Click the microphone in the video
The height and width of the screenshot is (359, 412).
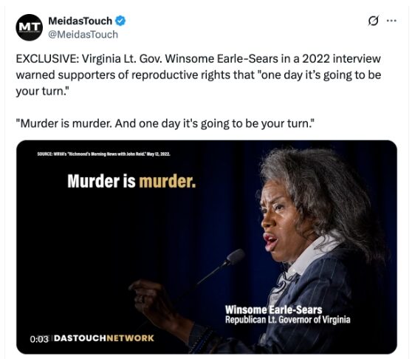[x=235, y=257]
